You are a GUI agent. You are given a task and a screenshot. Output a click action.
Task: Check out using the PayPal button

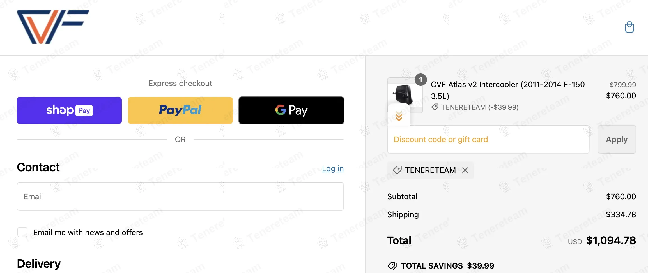[180, 110]
